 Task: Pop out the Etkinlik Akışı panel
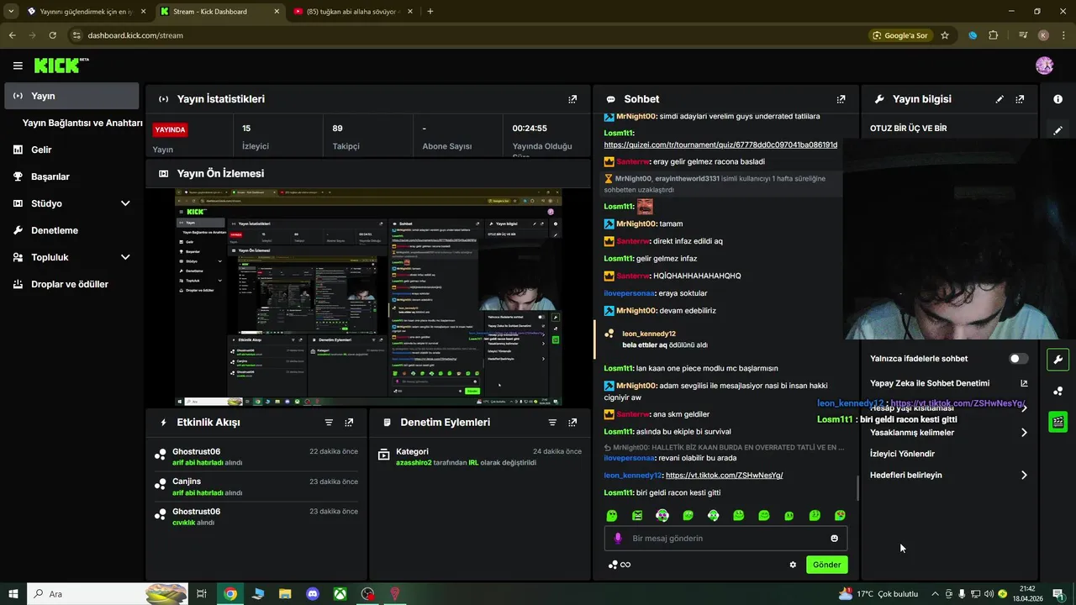click(349, 423)
